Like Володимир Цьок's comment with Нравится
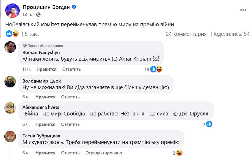 point(45,97)
